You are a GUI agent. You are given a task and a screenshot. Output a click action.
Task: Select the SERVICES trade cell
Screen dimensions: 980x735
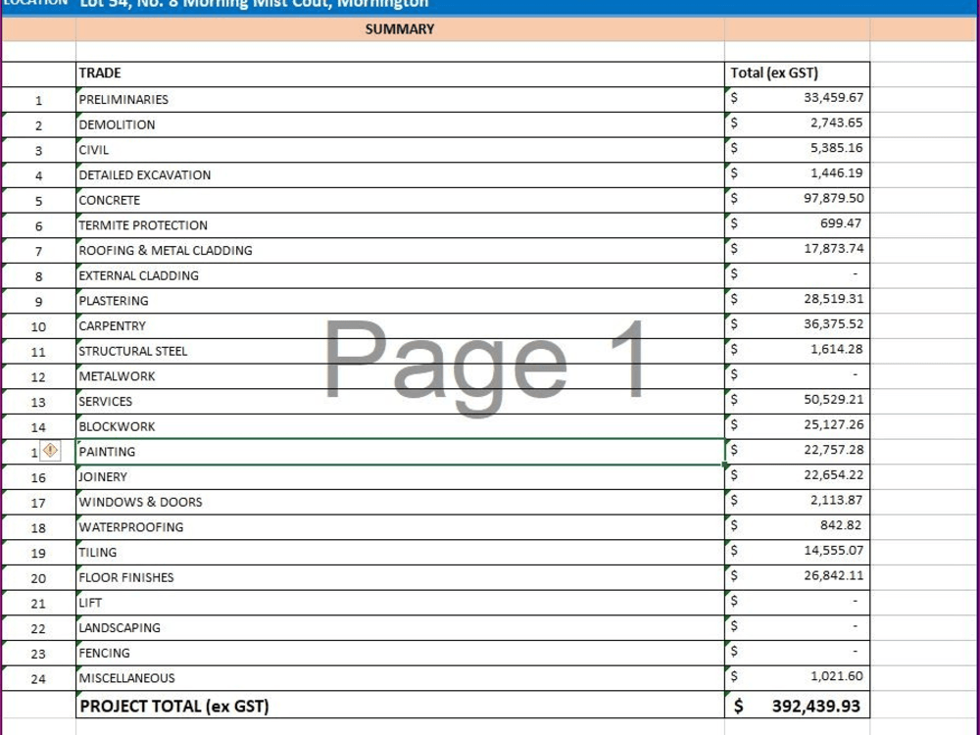point(400,401)
